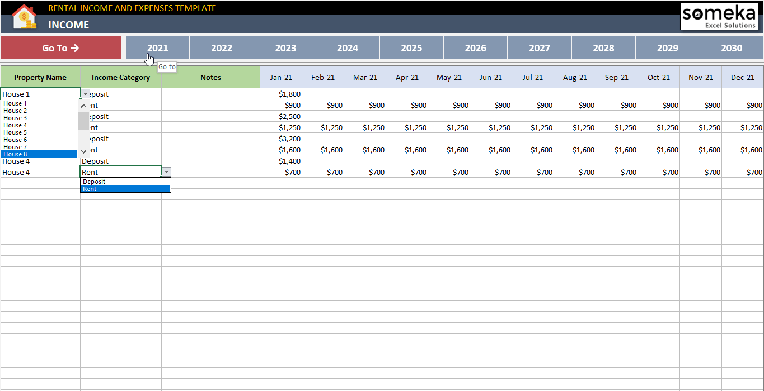
Task: Click the Someka Excel Solutions logo
Action: pyautogui.click(x=719, y=17)
